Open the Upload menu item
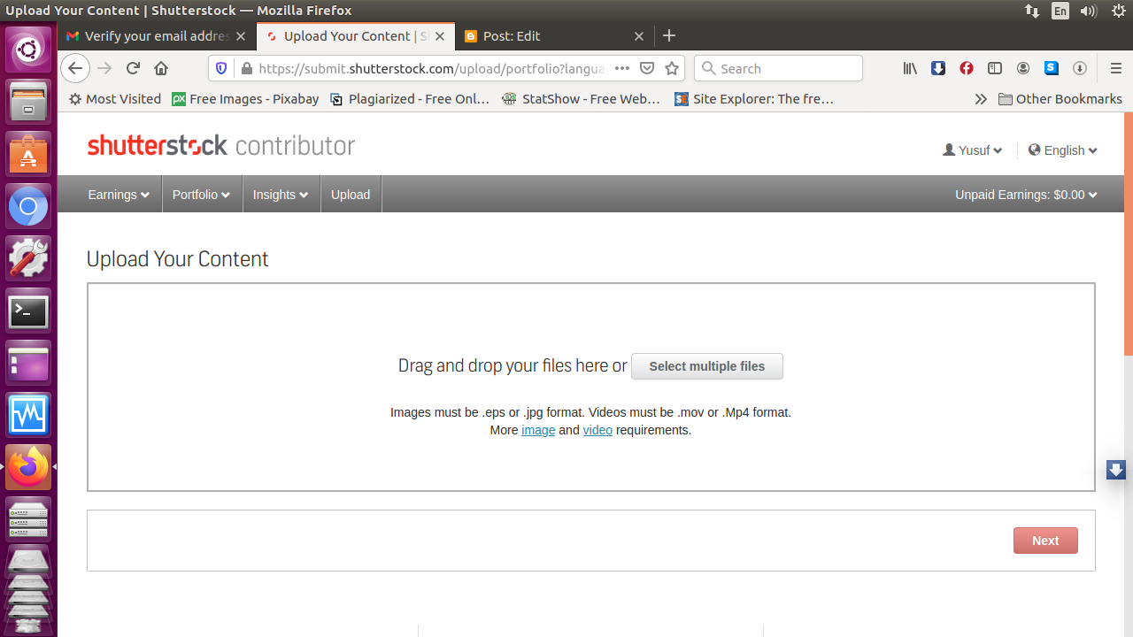Screen dimensions: 1133x637 tap(351, 195)
